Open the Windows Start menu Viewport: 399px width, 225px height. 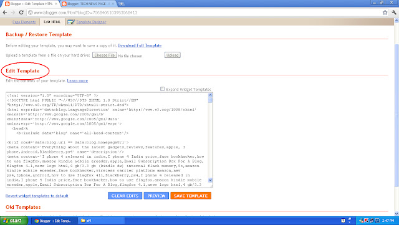point(14,221)
